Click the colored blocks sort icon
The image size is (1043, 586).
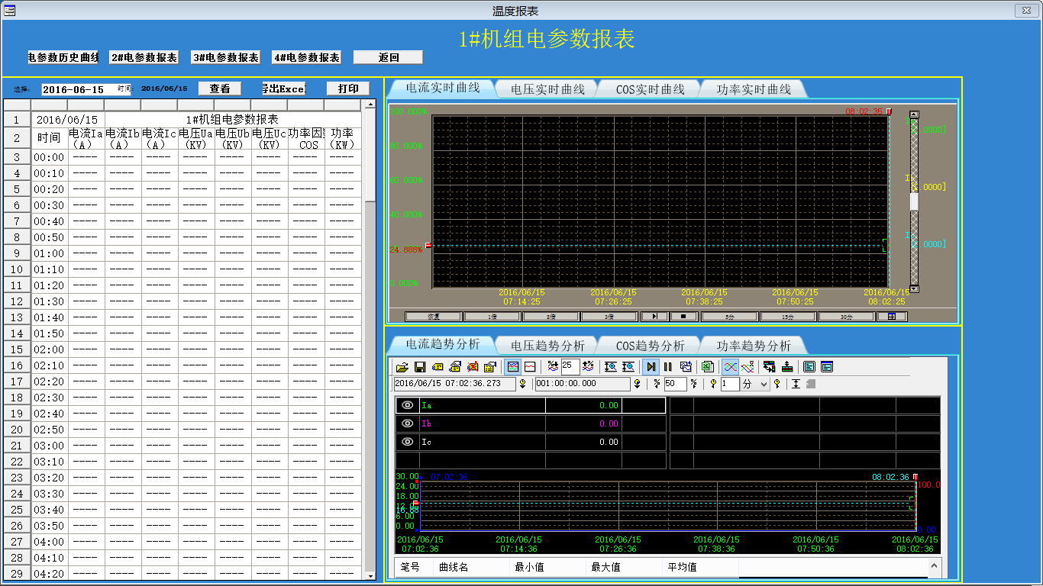(x=787, y=367)
